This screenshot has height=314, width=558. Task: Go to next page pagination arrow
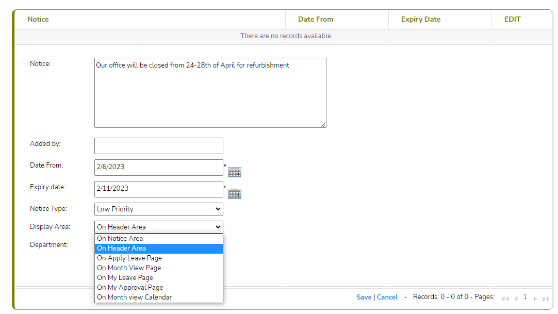535,299
